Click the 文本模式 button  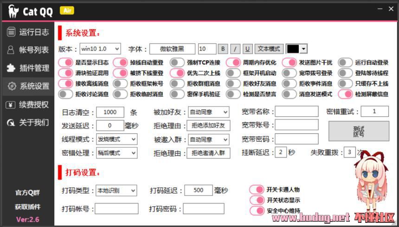point(269,49)
